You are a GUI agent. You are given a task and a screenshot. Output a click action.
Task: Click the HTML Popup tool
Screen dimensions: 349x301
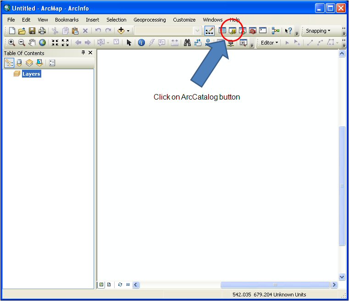coord(161,43)
